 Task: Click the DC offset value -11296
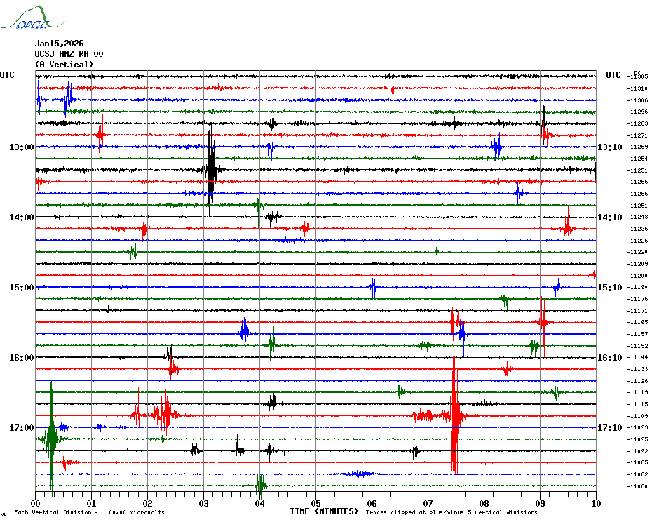pos(637,112)
